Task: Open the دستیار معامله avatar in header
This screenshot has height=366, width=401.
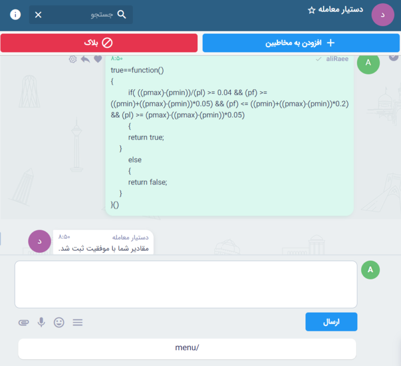Action: 383,15
